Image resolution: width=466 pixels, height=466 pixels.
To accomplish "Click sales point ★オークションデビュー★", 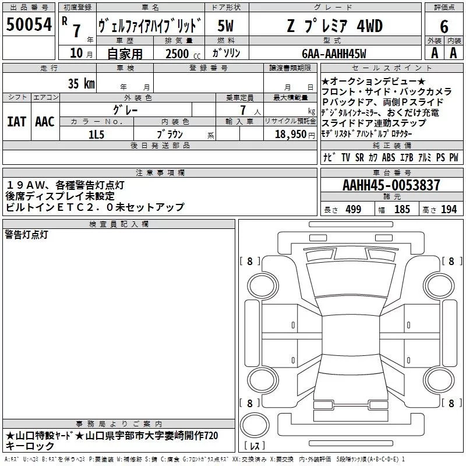I will click(x=373, y=81).
